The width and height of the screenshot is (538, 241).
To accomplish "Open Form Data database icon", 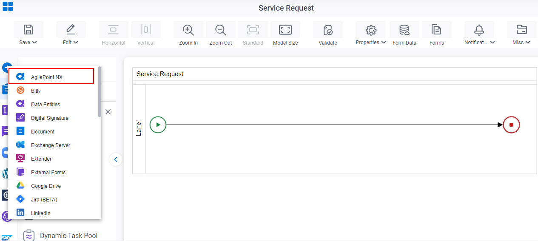I will click(x=404, y=30).
